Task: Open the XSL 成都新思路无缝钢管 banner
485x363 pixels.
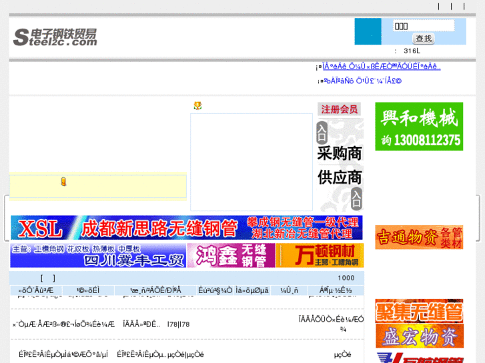Action: (187, 228)
